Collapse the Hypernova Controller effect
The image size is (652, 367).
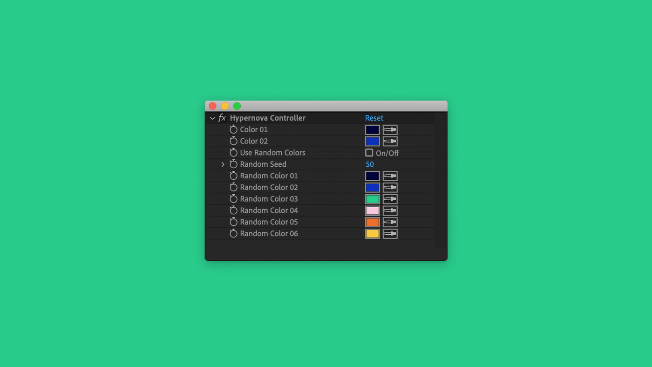click(x=212, y=118)
